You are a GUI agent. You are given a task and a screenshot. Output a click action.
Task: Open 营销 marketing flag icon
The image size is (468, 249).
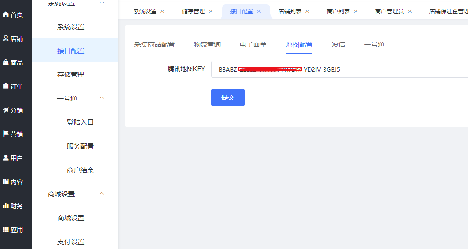tap(6, 134)
